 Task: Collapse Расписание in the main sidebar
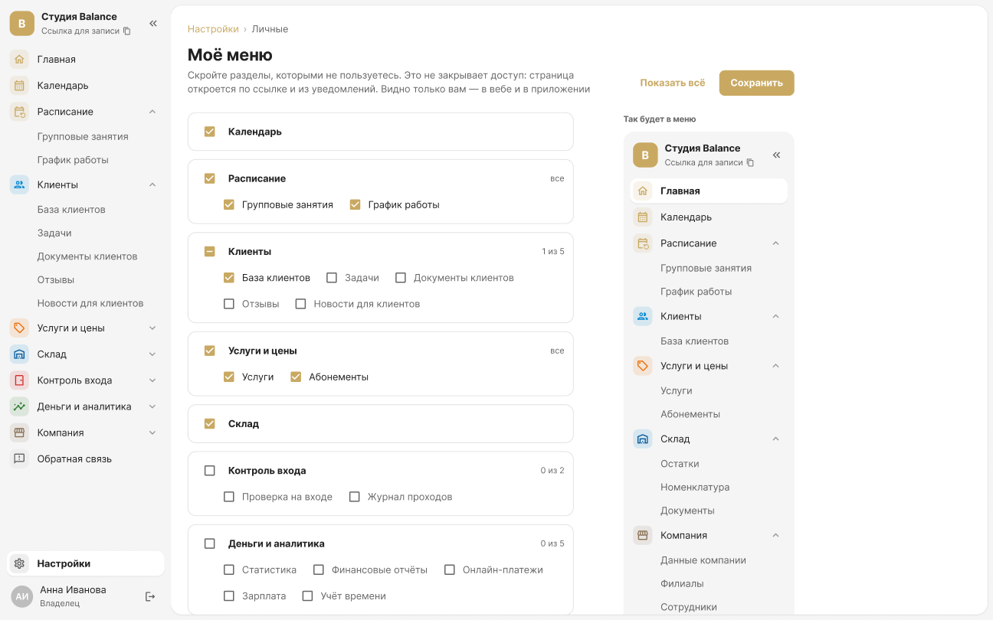tap(152, 112)
